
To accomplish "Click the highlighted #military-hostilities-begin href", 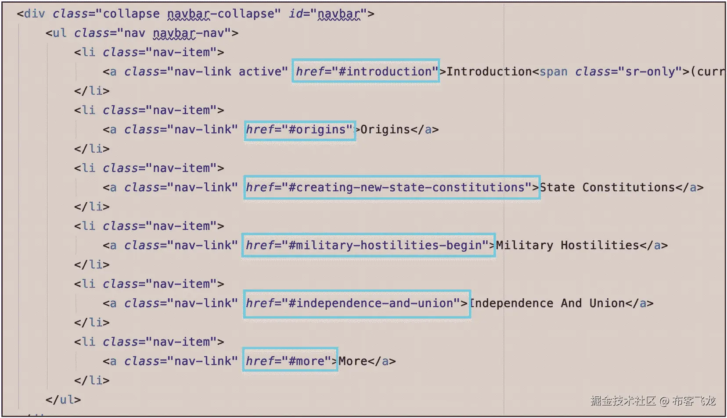I will (x=368, y=245).
